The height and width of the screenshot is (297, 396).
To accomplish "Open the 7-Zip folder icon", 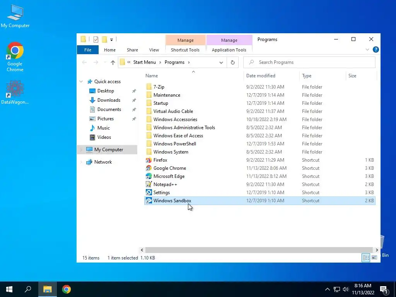I will point(149,87).
